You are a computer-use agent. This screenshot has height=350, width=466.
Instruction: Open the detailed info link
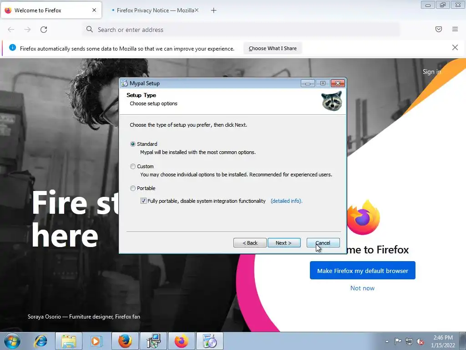pos(286,201)
